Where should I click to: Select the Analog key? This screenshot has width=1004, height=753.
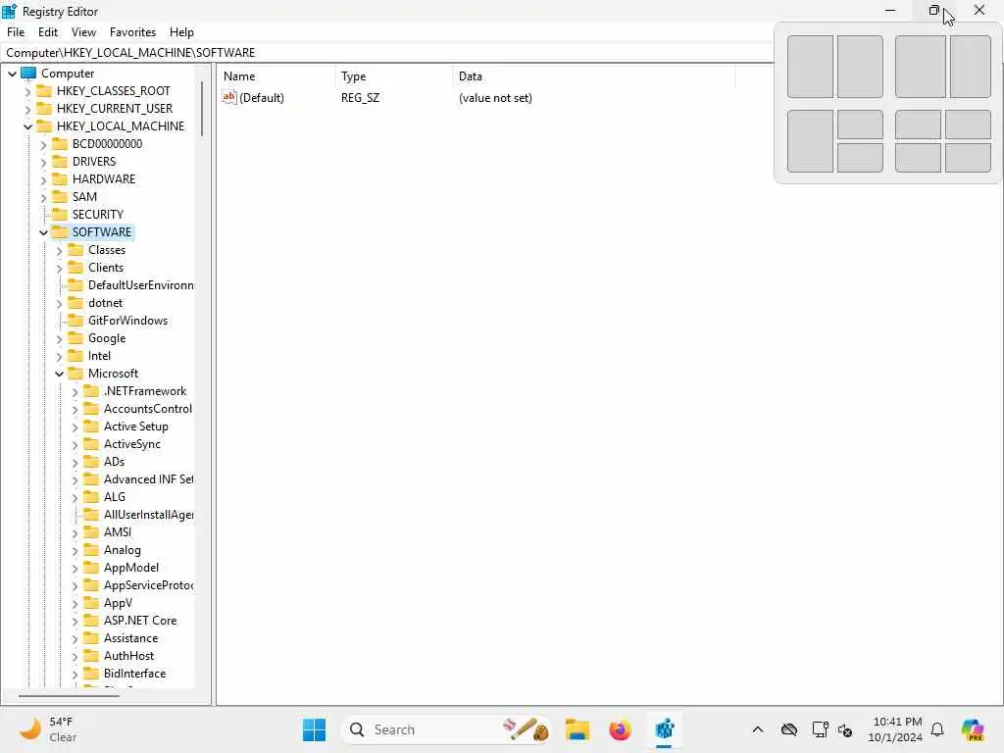click(123, 549)
